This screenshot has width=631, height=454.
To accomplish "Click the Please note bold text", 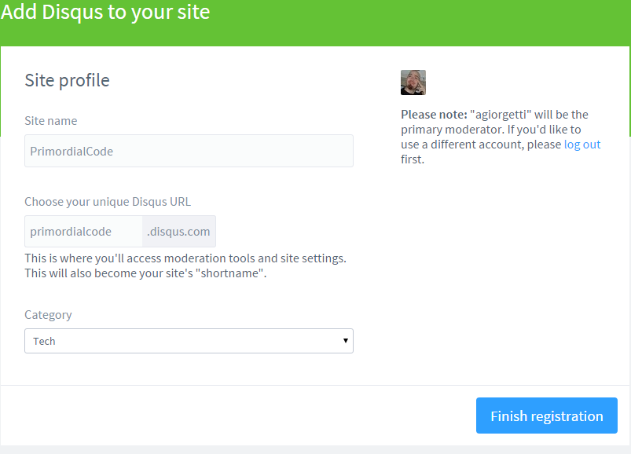I will tap(434, 115).
